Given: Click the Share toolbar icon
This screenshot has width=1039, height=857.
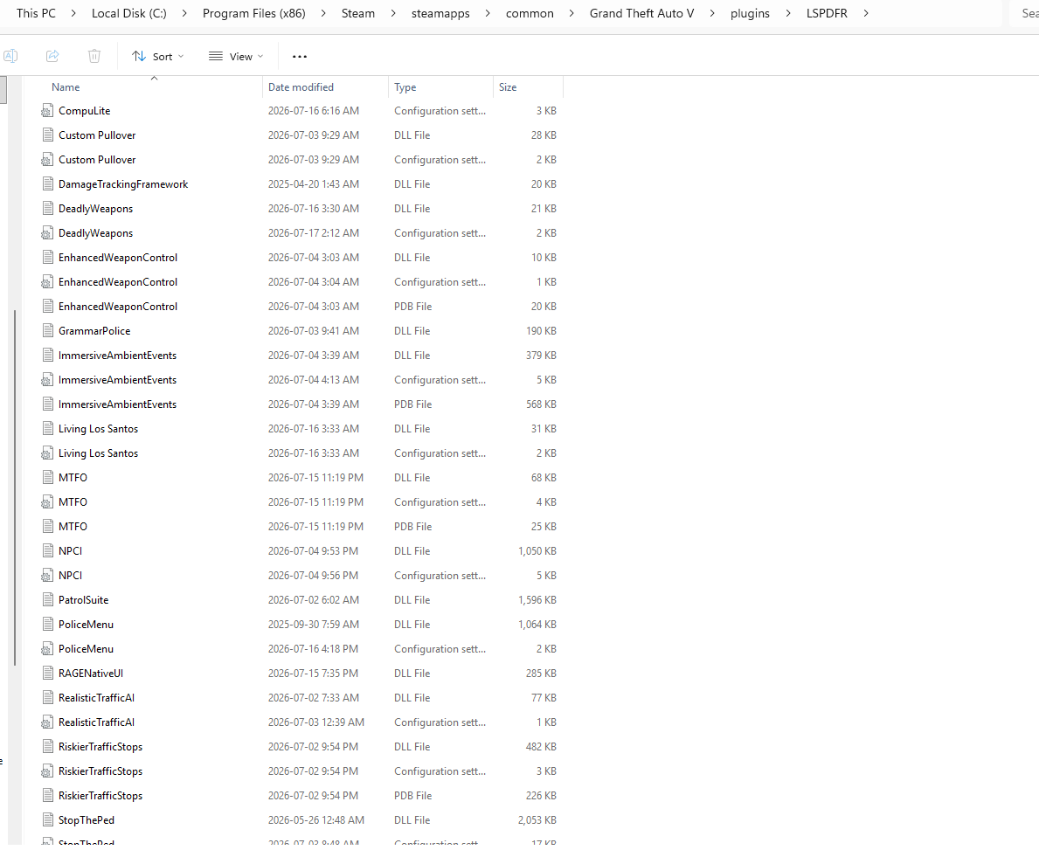Looking at the screenshot, I should pos(52,56).
